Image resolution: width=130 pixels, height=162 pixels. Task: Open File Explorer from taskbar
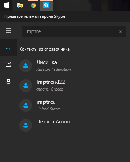[20, 5]
